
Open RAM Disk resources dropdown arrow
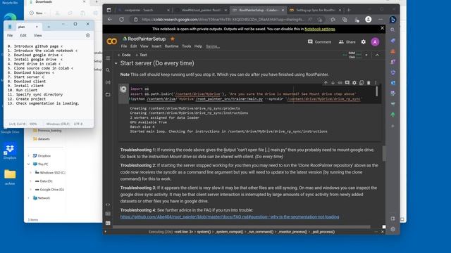coord(366,55)
